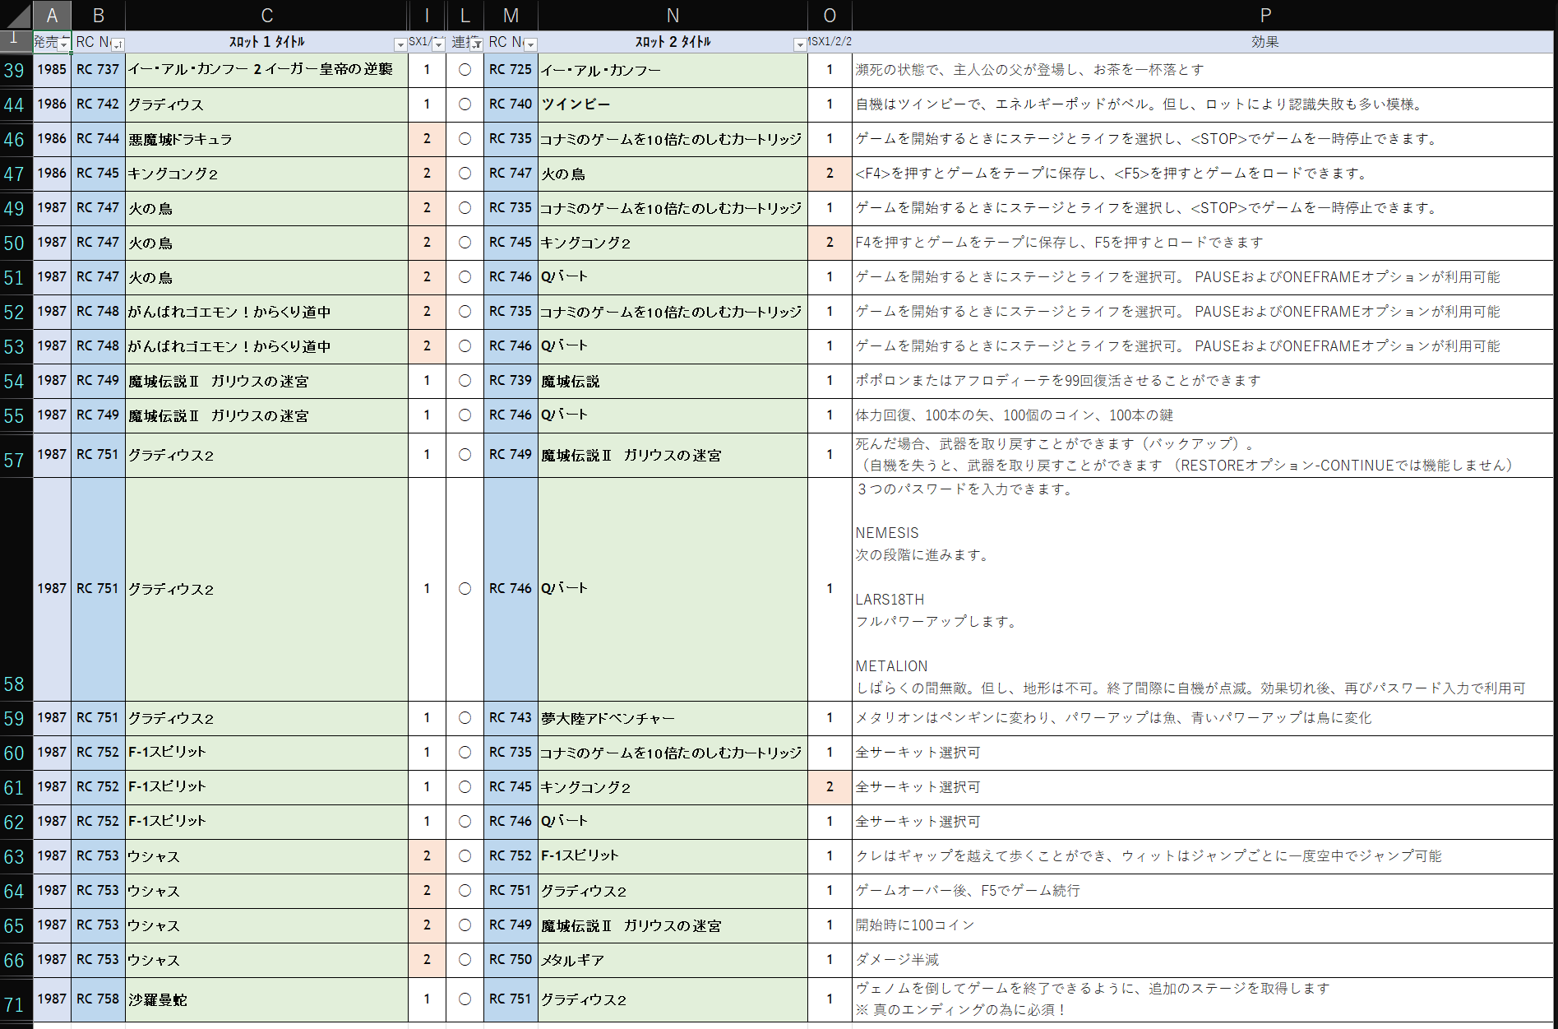
Task: Select column N header
Action: (x=673, y=15)
